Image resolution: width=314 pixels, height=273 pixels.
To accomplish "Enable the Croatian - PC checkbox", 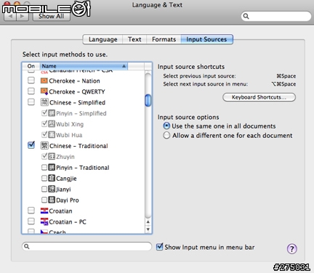I will point(31,221).
